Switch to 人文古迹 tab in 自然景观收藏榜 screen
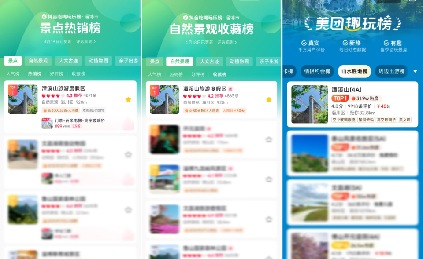 pos(209,62)
